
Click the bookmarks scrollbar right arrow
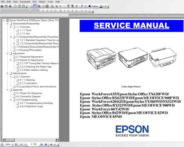57,140
